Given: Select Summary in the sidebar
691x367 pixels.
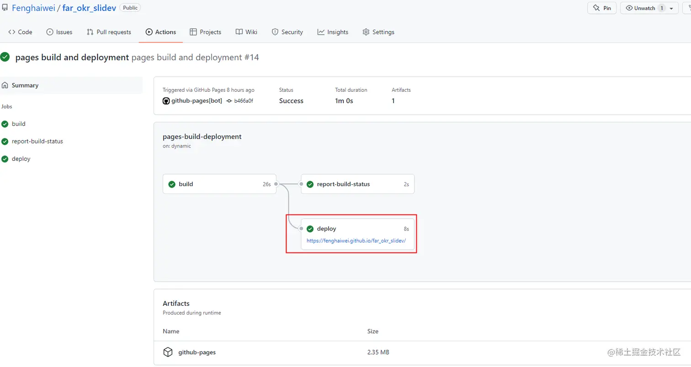Looking at the screenshot, I should 71,85.
